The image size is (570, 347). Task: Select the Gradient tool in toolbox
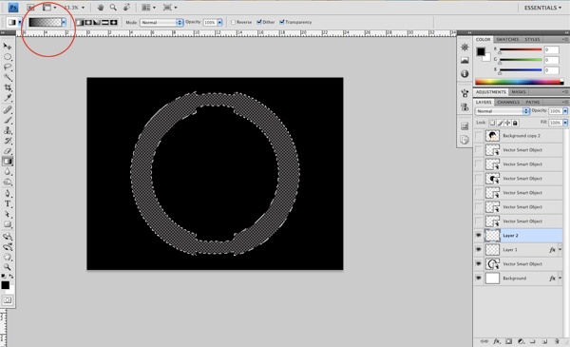(8, 161)
